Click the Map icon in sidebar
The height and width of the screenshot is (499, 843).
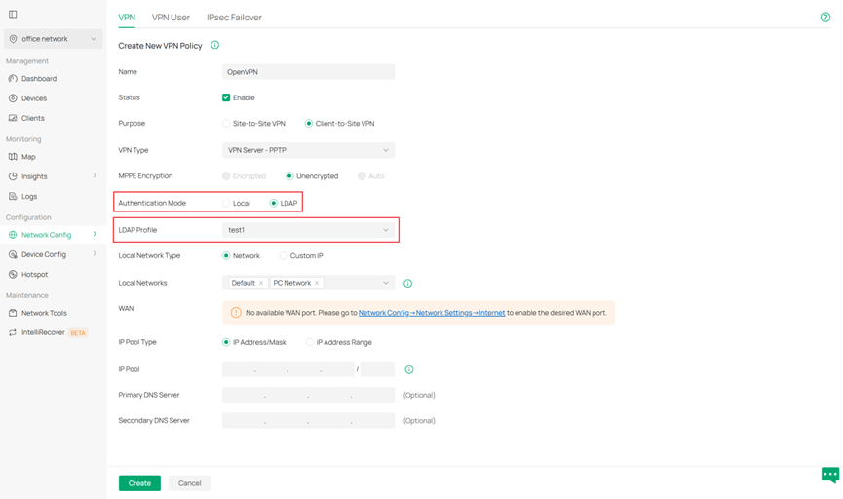pos(13,157)
